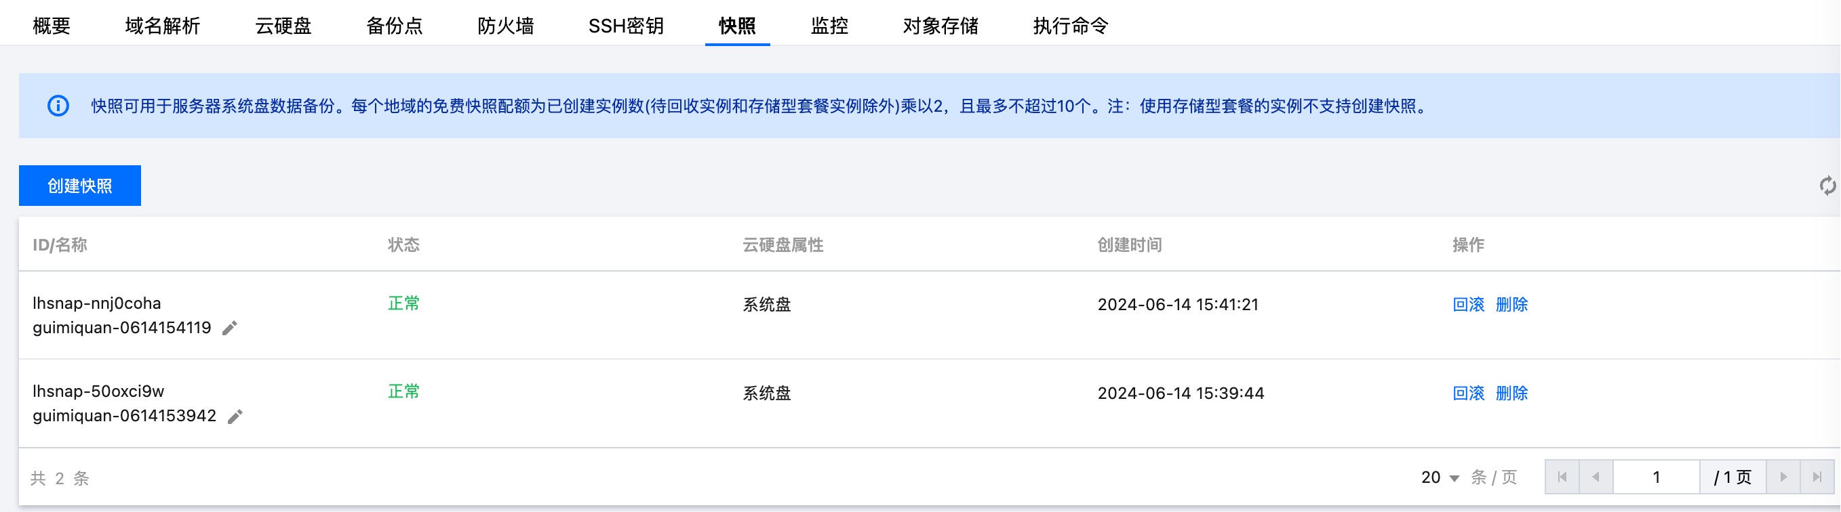Go to the next page arrow
Image resolution: width=1841 pixels, height=512 pixels.
(x=1783, y=477)
